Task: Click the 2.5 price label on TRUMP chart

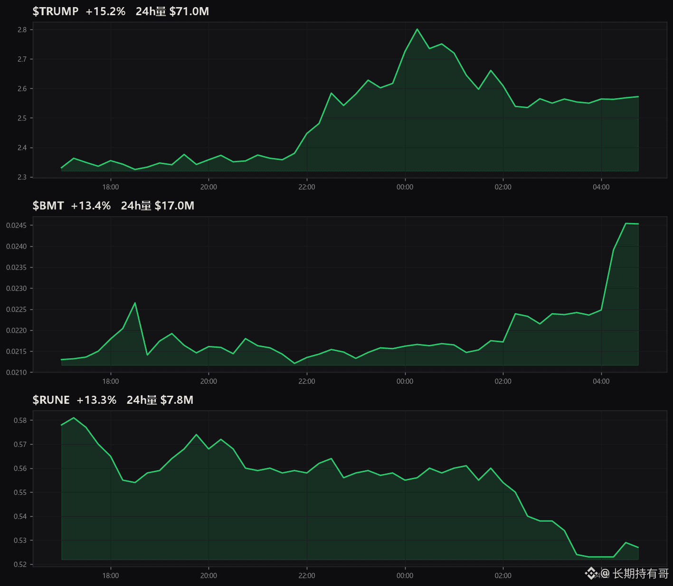Action: click(22, 118)
